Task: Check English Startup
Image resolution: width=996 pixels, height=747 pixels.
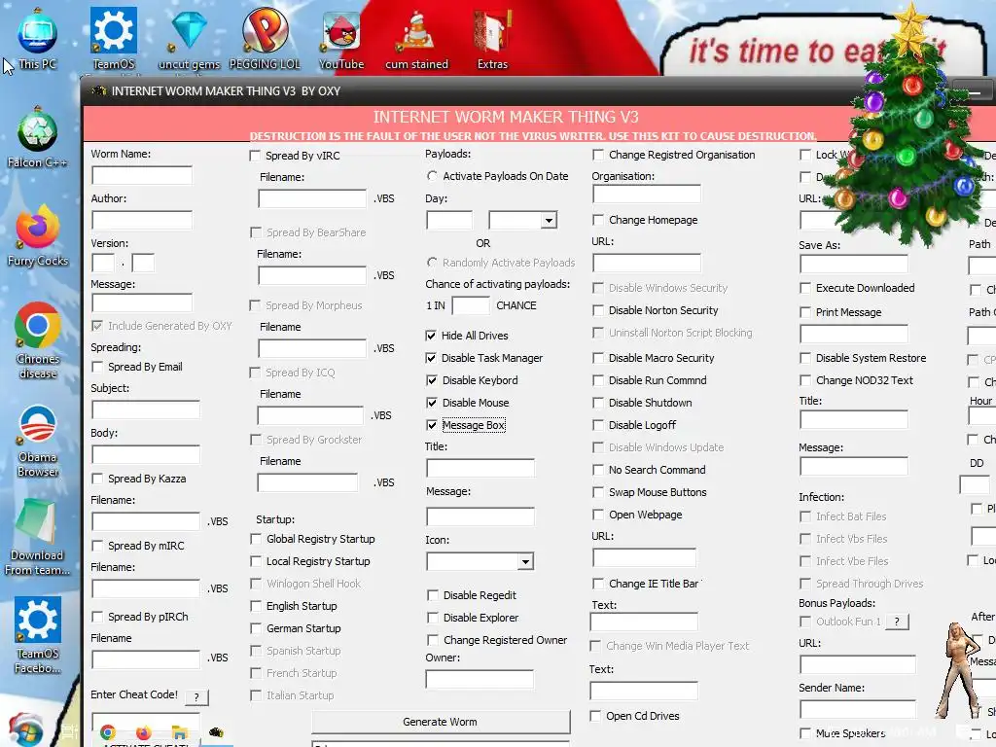Action: pyautogui.click(x=256, y=606)
